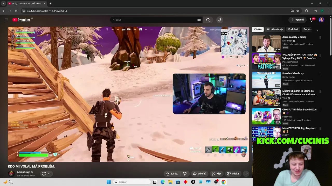Open OMG FUT Birthday thumbnail
332x186 pixels.
[266, 116]
